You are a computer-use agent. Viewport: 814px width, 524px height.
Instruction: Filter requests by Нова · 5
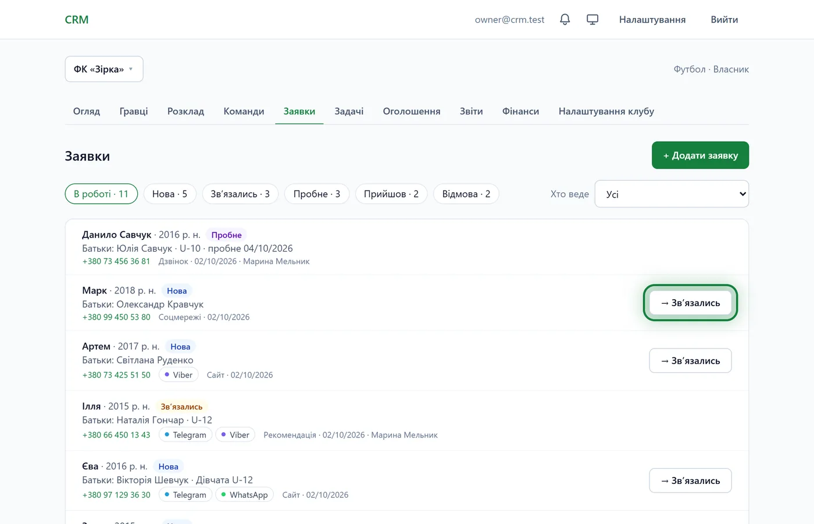170,194
